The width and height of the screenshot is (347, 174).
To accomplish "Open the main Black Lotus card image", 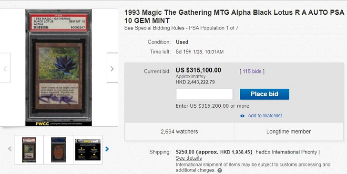I will coord(59,68).
